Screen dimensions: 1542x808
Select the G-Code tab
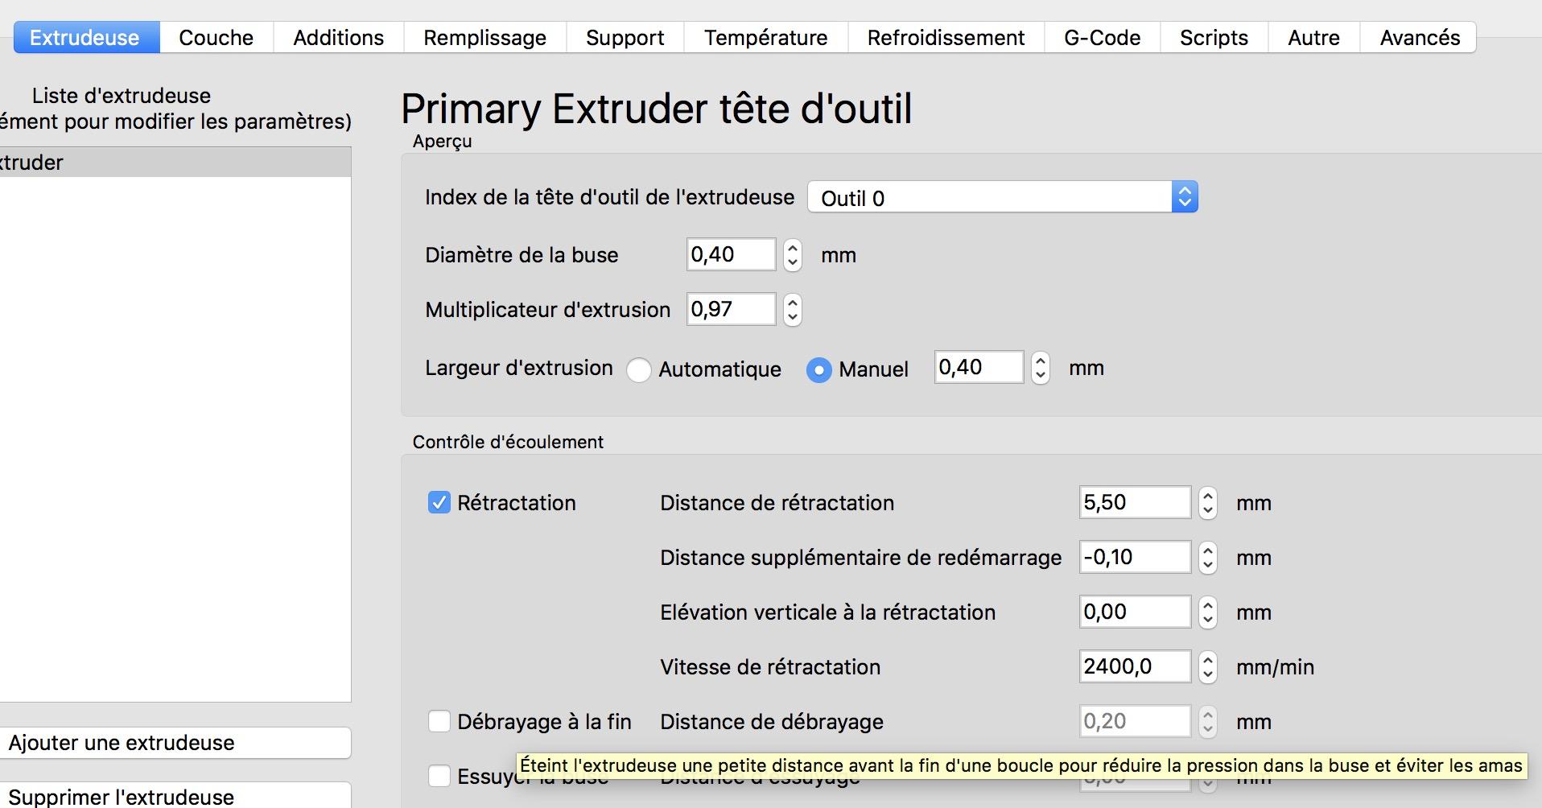(1102, 38)
